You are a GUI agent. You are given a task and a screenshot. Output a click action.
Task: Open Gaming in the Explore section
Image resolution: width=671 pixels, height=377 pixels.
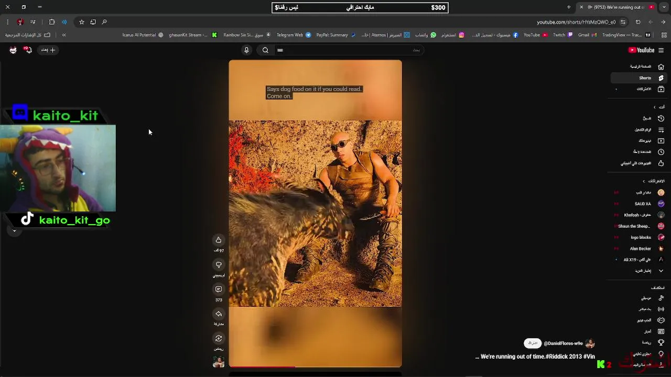click(x=640, y=320)
